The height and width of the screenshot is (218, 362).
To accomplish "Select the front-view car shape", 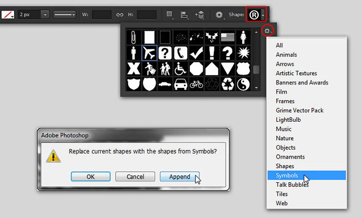I will (x=180, y=84).
